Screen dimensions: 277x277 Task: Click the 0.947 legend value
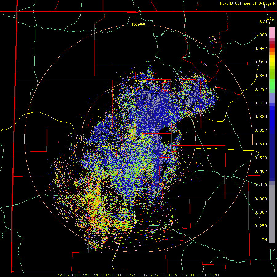coord(261,48)
